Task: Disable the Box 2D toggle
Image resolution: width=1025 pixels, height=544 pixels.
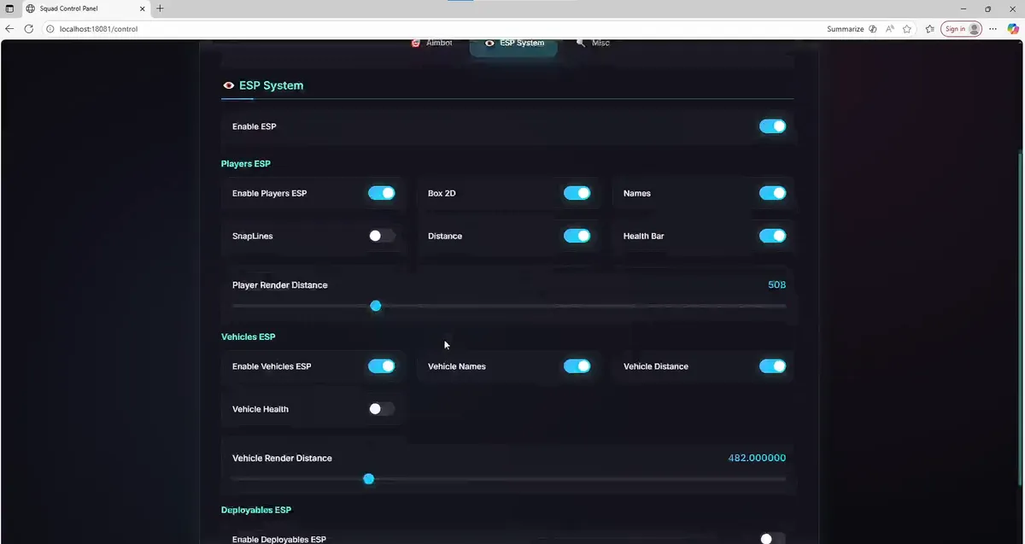Action: tap(577, 193)
